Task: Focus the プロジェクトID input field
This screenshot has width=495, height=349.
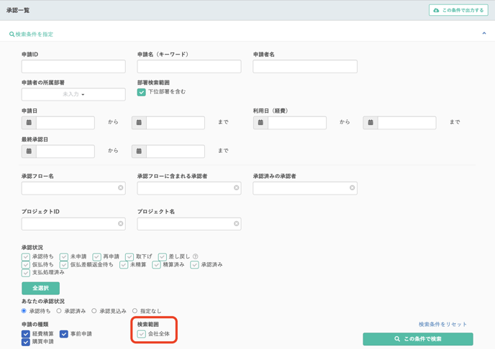Action: tap(73, 224)
